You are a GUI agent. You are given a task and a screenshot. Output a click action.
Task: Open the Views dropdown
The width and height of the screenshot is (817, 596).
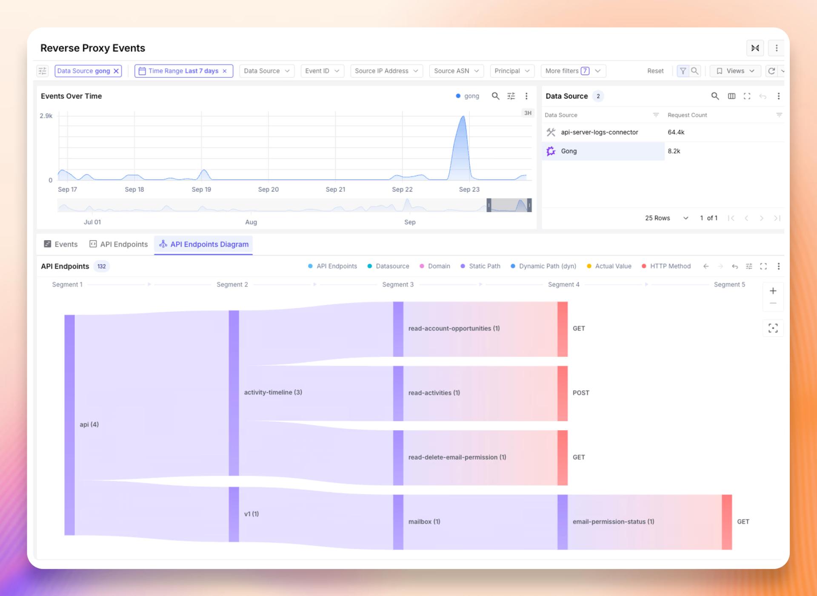(735, 71)
